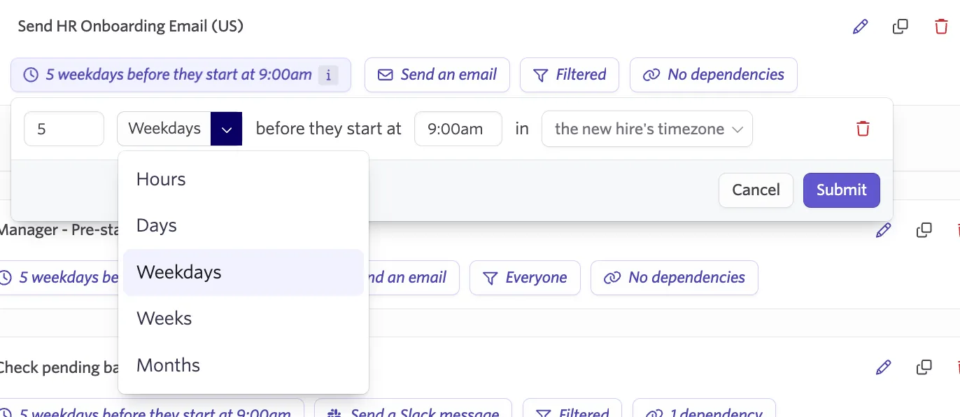The image size is (960, 417).
Task: Duplicate the Manager Pre-start task
Action: [924, 230]
